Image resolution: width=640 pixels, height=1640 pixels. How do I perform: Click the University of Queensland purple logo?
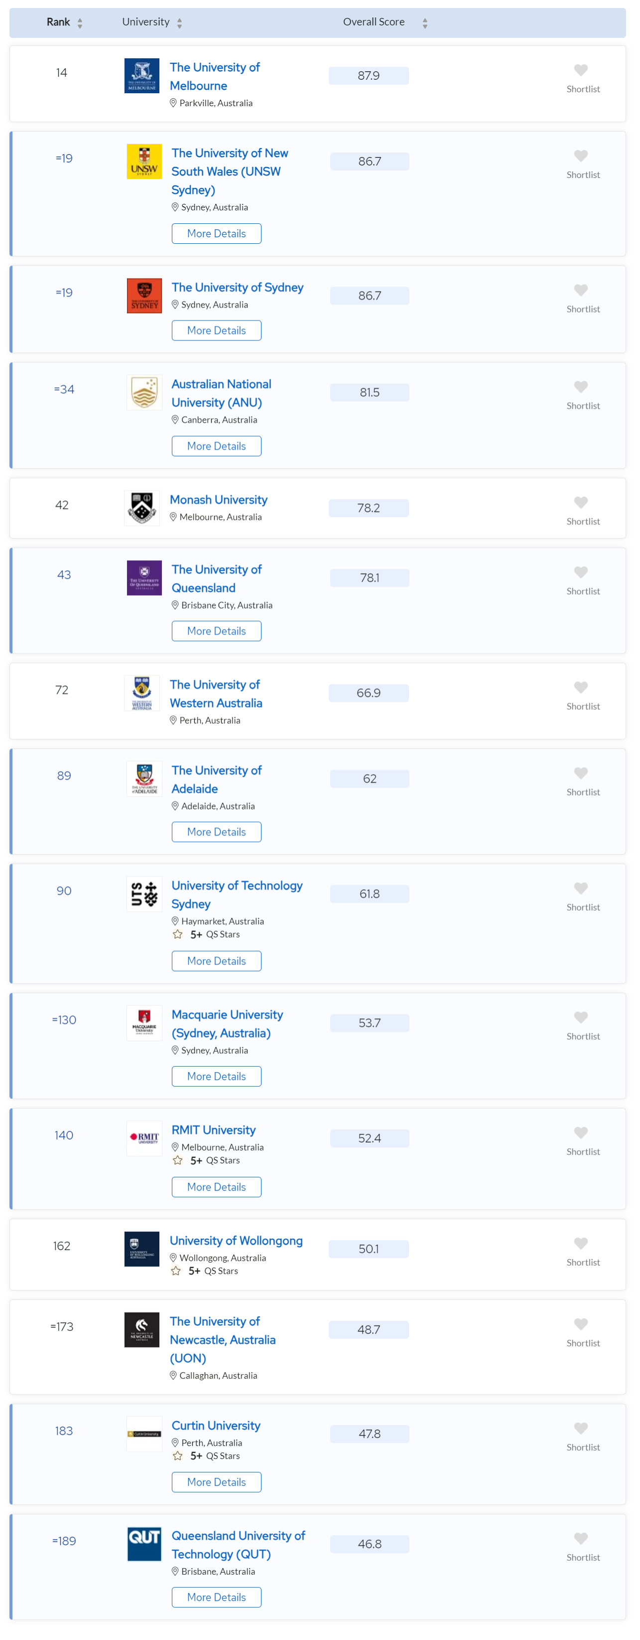(x=144, y=577)
